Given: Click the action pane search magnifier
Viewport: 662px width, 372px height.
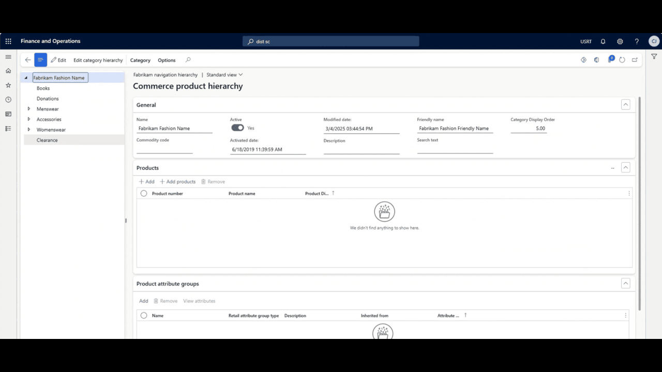Looking at the screenshot, I should [x=188, y=60].
